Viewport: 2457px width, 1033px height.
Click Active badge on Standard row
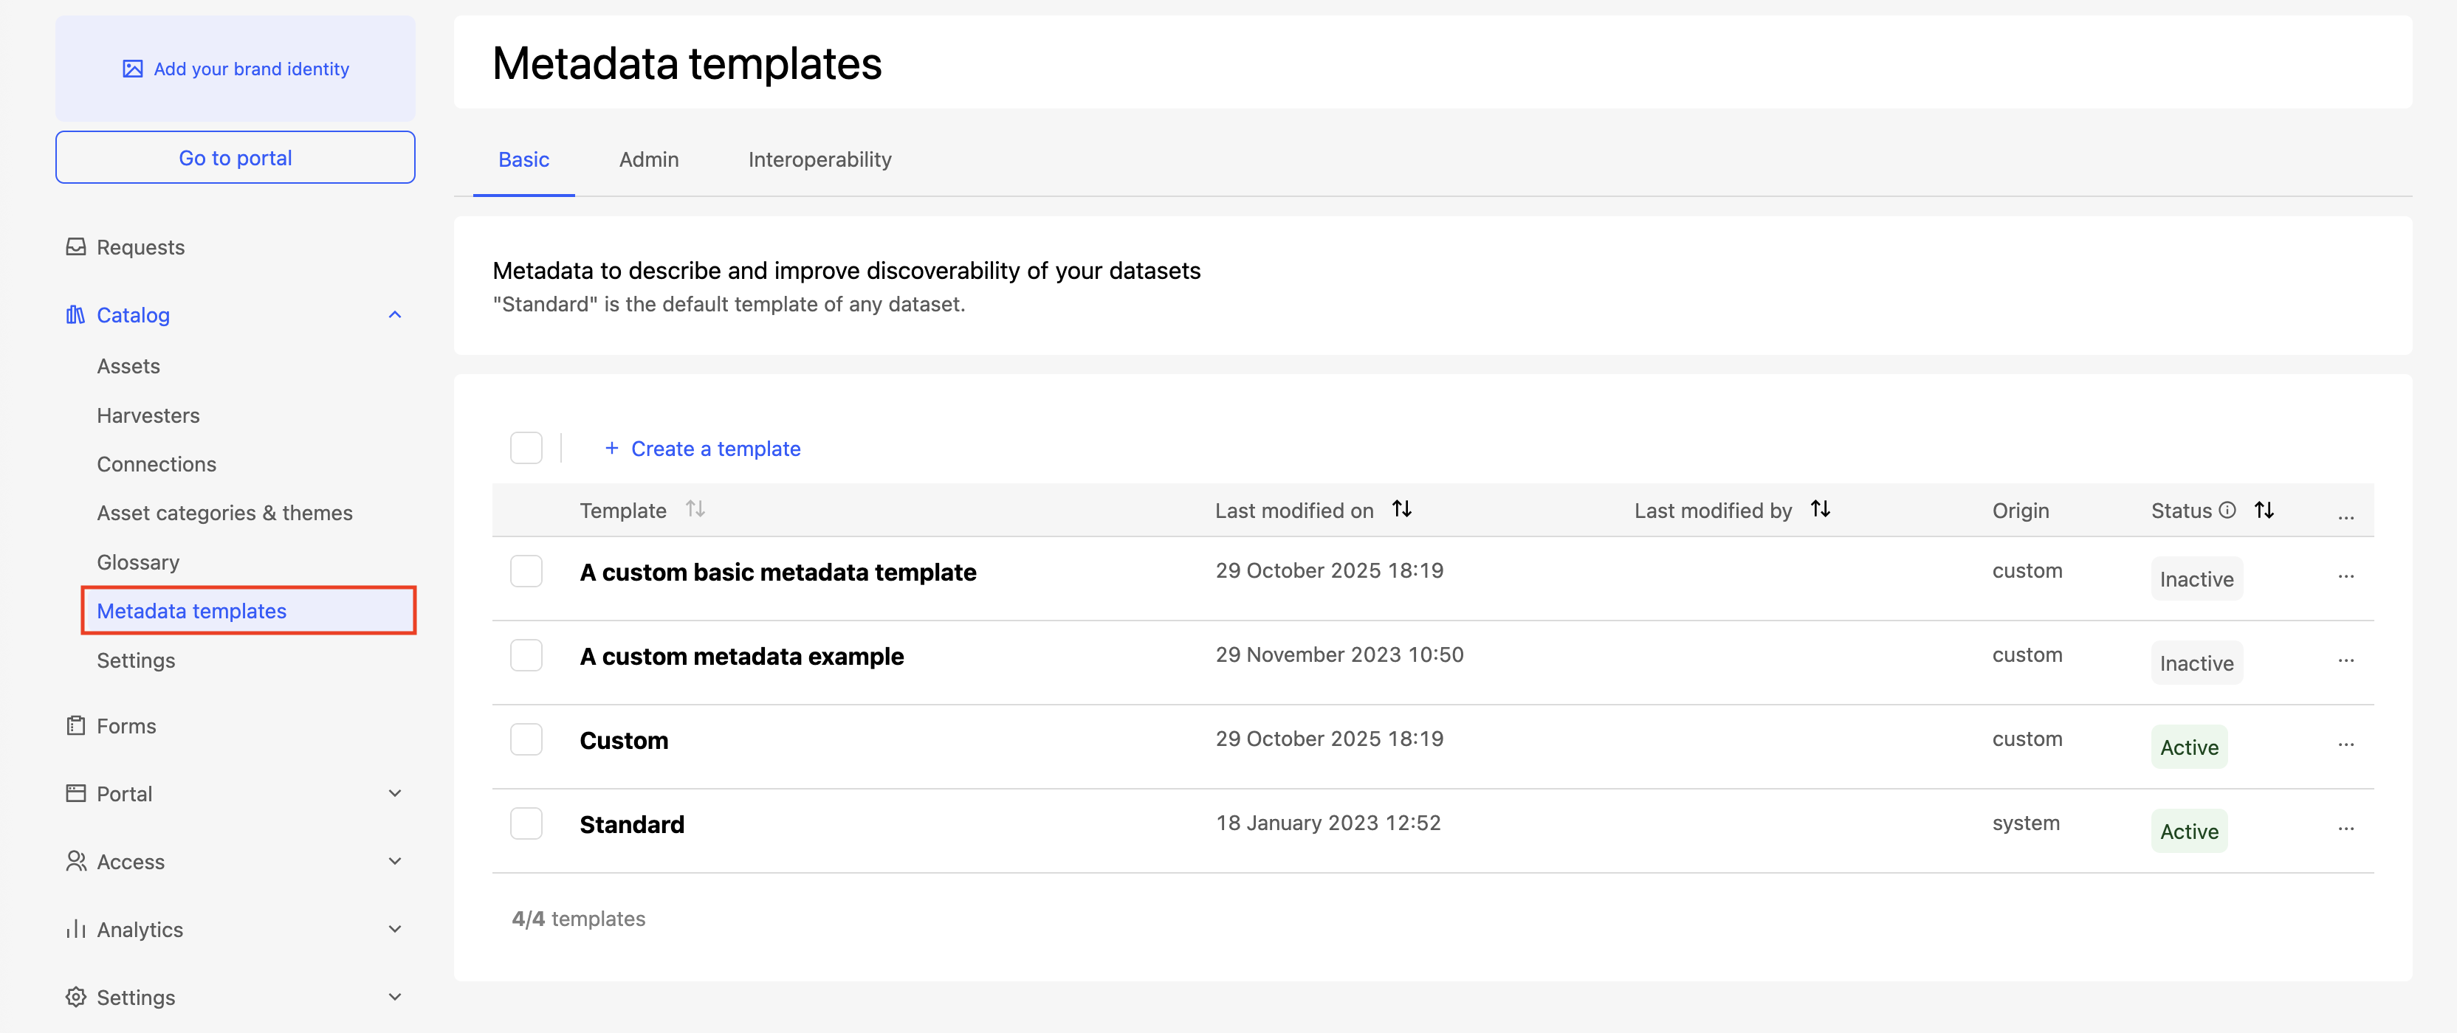click(x=2188, y=831)
